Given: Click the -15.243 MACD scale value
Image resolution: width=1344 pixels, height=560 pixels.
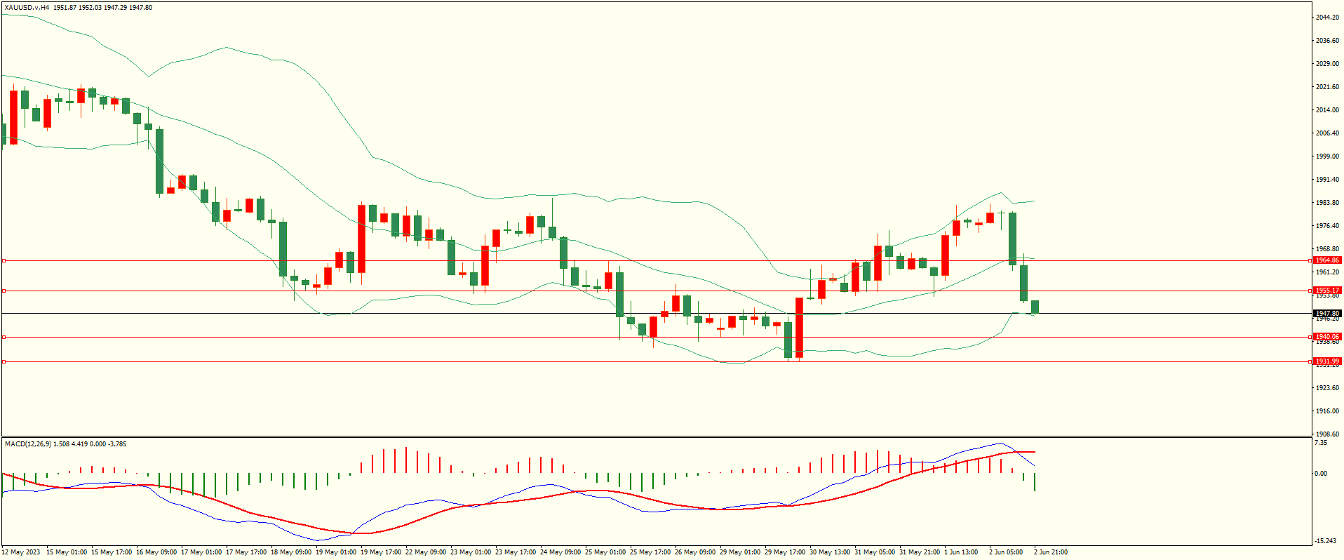Looking at the screenshot, I should 1325,541.
